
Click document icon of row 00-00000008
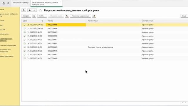tap(24, 58)
